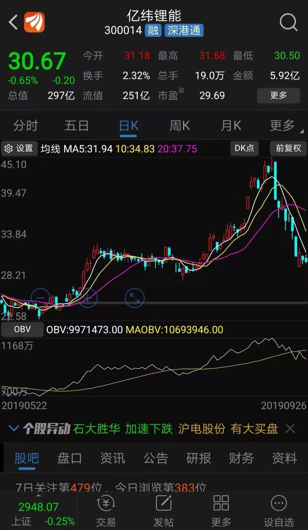
Task: Click the 最高 31.68 value
Action: click(212, 56)
